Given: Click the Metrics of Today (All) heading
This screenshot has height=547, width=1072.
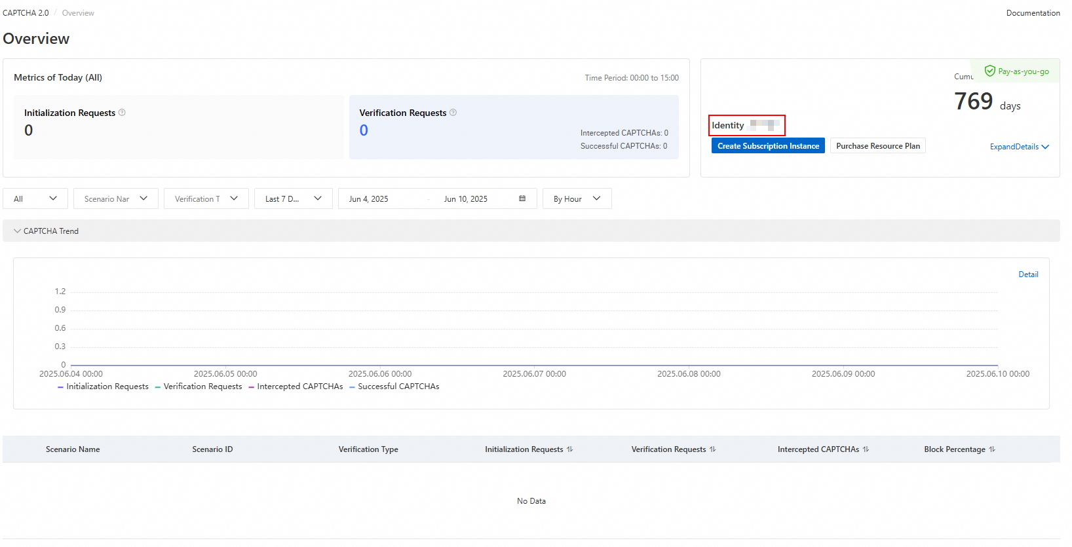Looking at the screenshot, I should (58, 77).
